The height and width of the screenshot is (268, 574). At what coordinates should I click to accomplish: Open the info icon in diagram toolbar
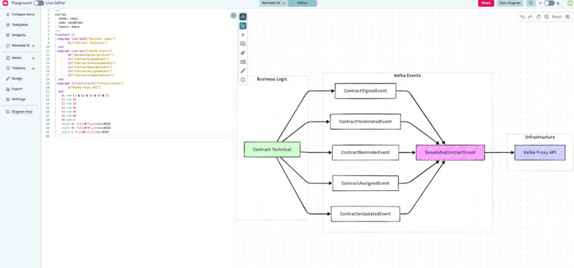[243, 80]
